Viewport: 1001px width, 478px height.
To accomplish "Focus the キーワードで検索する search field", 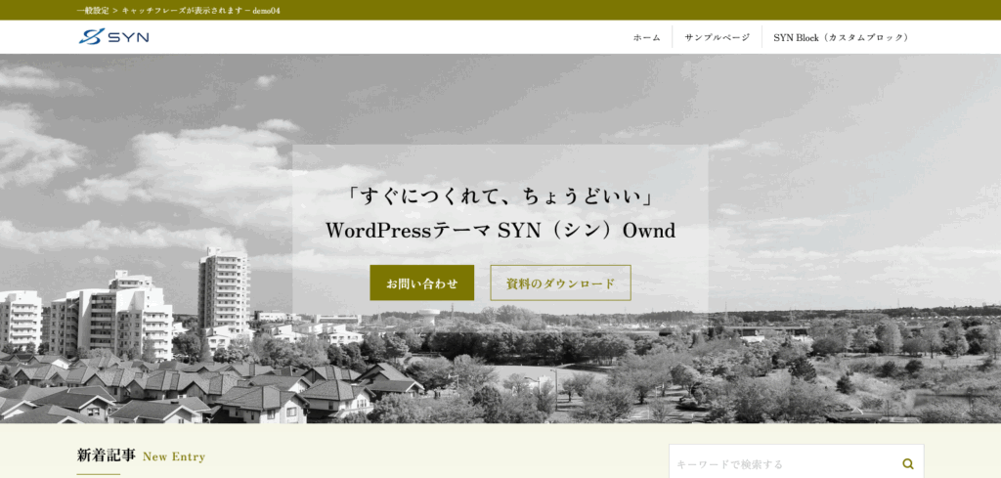I will (x=782, y=464).
